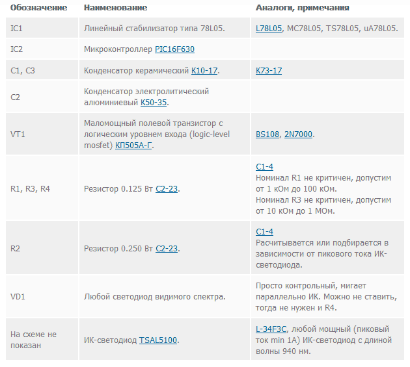Screen dimensions: 410x367
Task: Open the L78L05 link
Action: tap(269, 28)
